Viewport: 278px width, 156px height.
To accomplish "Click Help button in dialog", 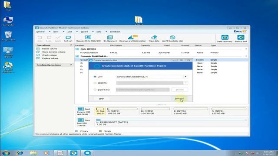I will point(101,98).
